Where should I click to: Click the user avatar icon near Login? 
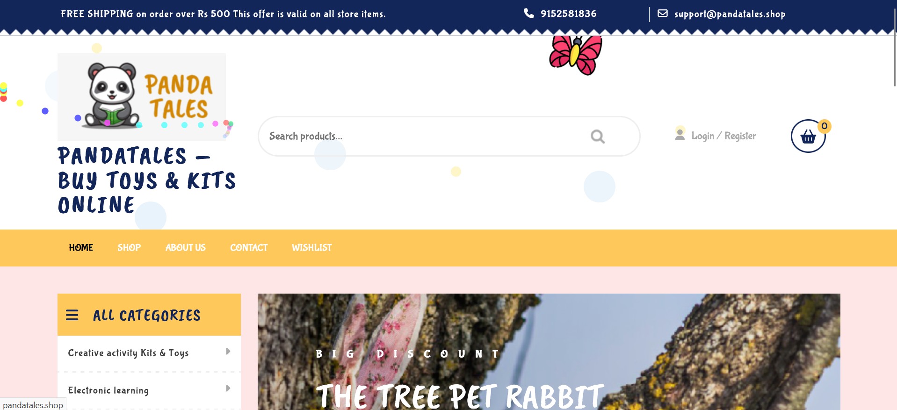pyautogui.click(x=680, y=135)
